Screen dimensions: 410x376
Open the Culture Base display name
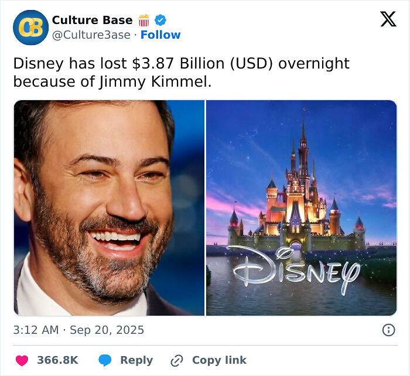[92, 20]
